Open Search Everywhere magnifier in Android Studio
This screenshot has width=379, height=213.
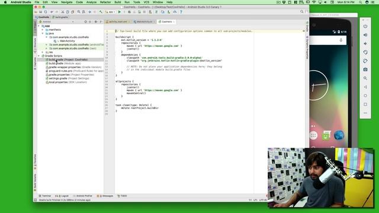[301, 12]
